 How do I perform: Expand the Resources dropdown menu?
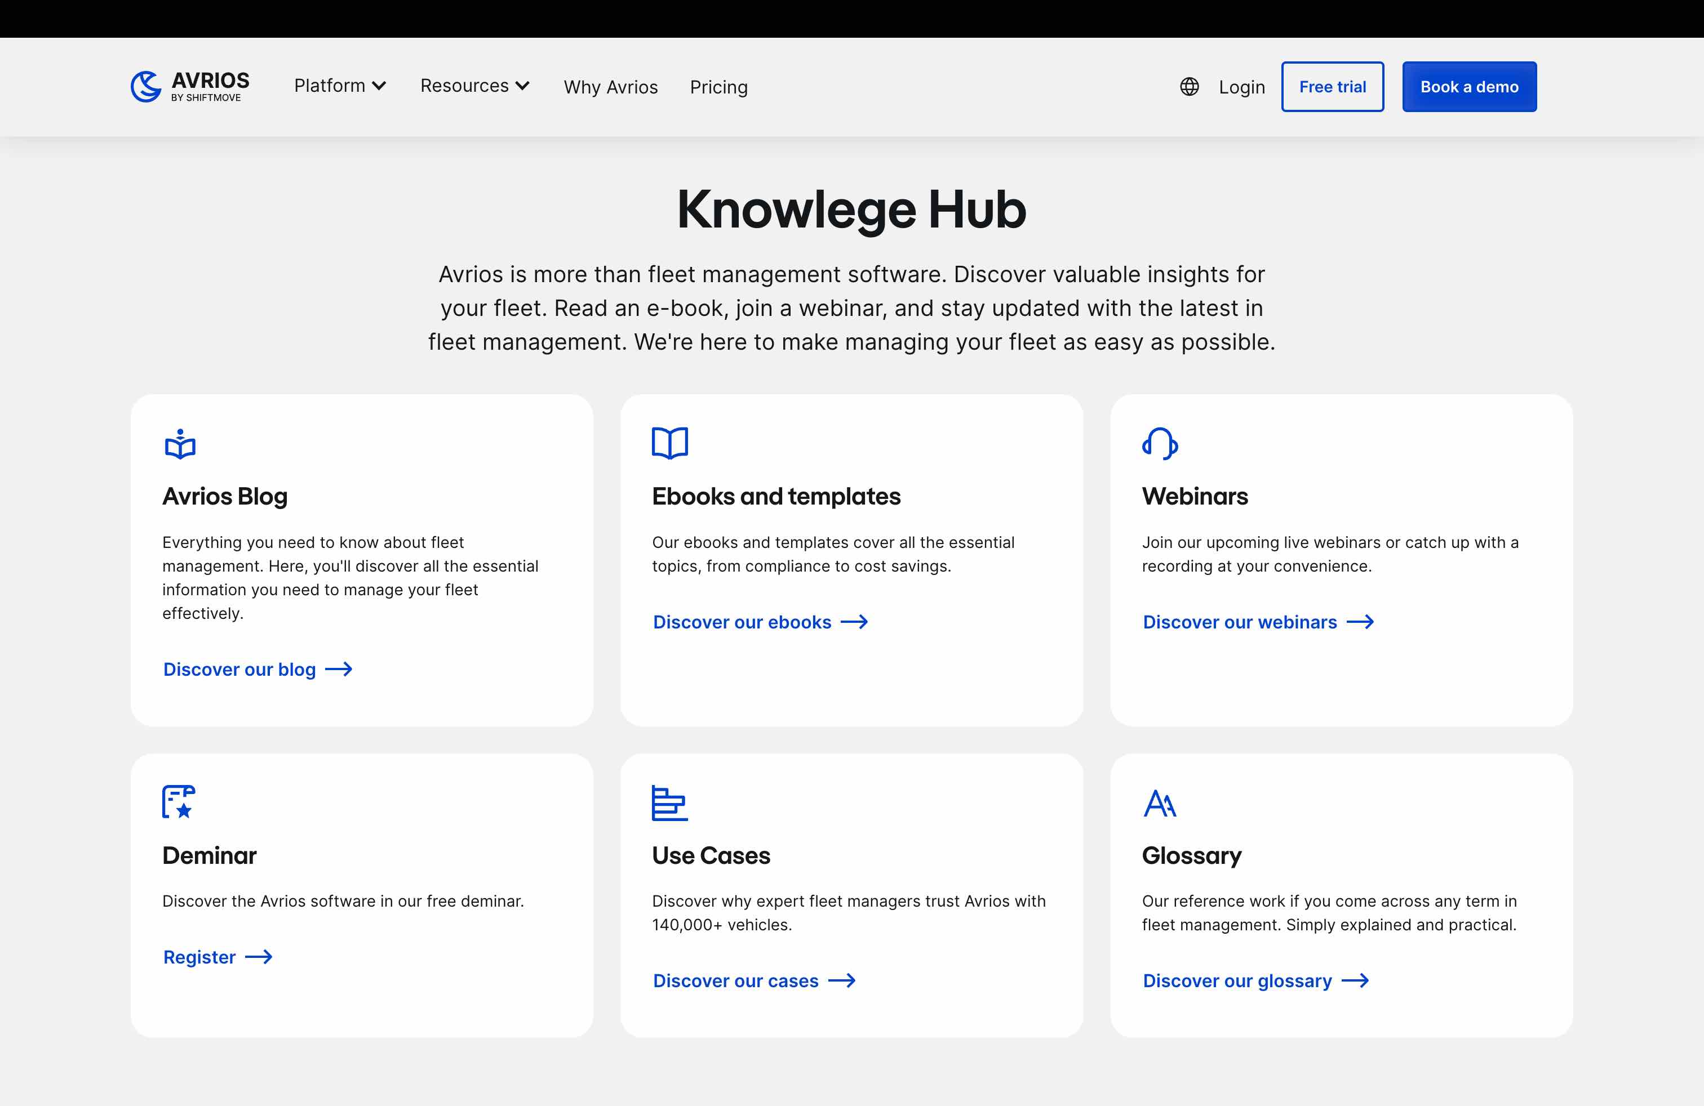pos(474,86)
